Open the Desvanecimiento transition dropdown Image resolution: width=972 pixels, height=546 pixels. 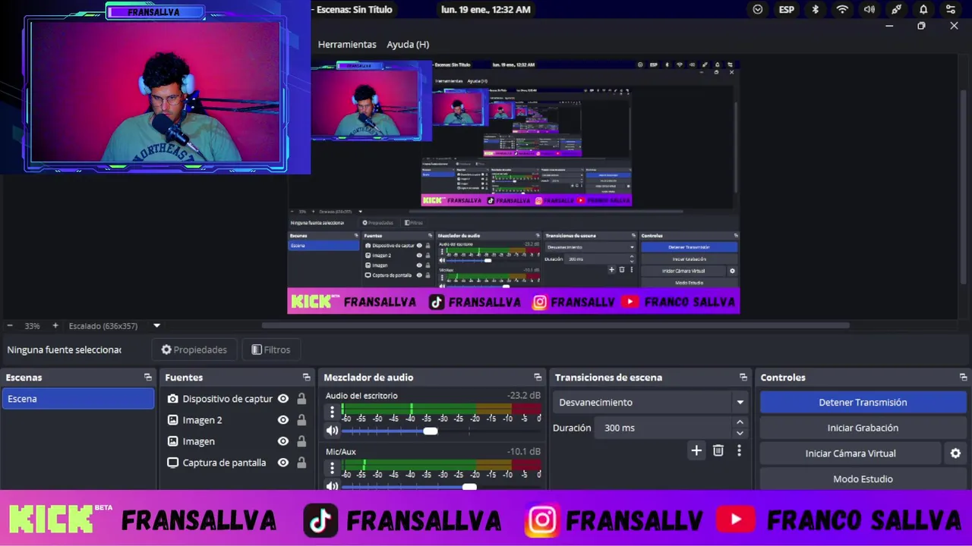click(650, 403)
